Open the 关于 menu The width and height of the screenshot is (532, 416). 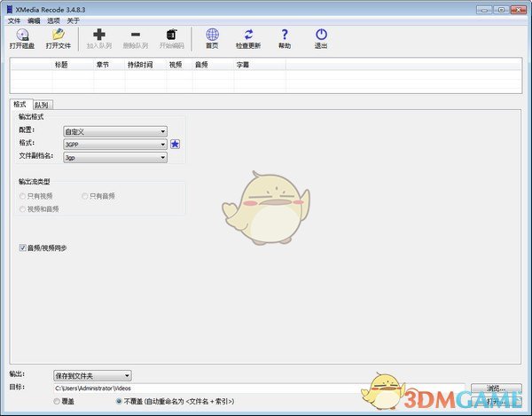pos(73,20)
